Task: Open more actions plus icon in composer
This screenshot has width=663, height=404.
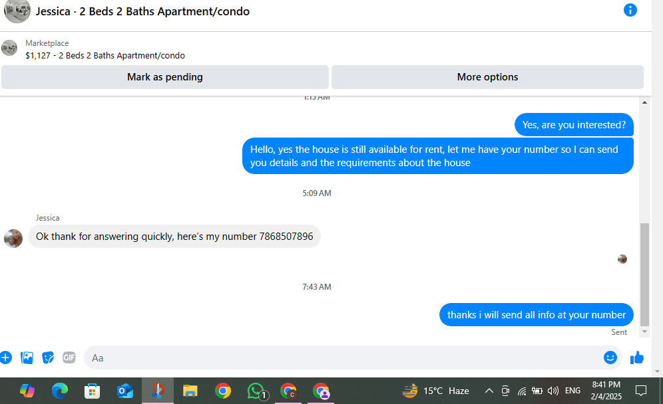Action: click(x=5, y=357)
